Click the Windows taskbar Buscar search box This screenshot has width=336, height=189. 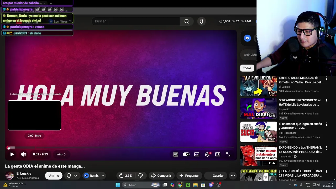click(x=141, y=185)
